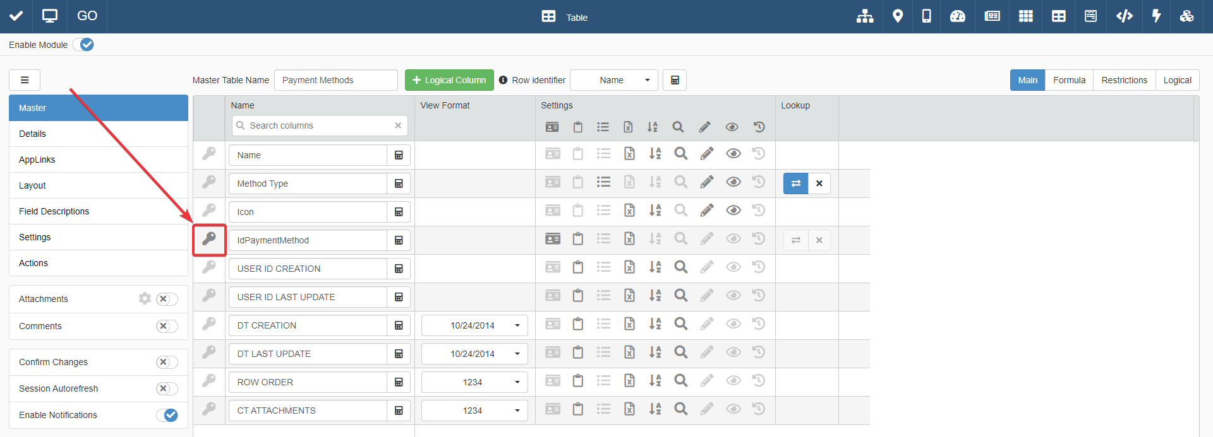Toggle the Enable Module switch
The image size is (1213, 437).
click(x=83, y=45)
